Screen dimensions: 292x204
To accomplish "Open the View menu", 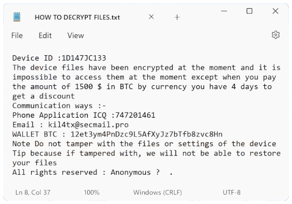I will (x=76, y=35).
